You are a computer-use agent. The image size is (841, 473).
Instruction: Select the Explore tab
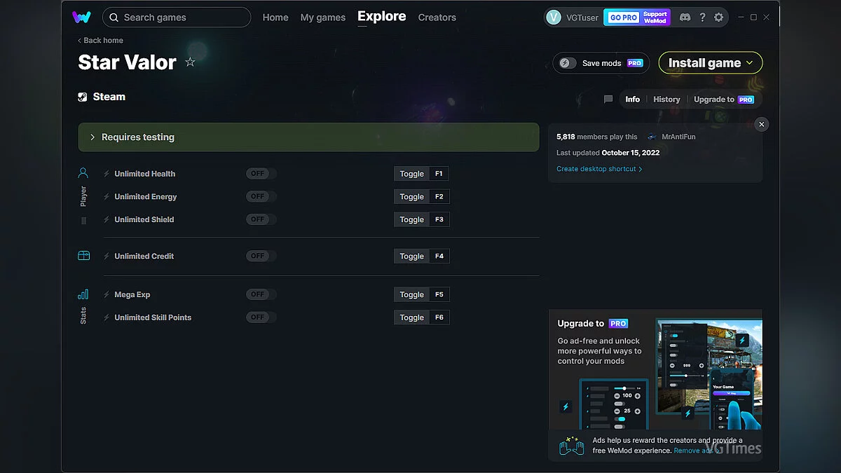pos(382,16)
